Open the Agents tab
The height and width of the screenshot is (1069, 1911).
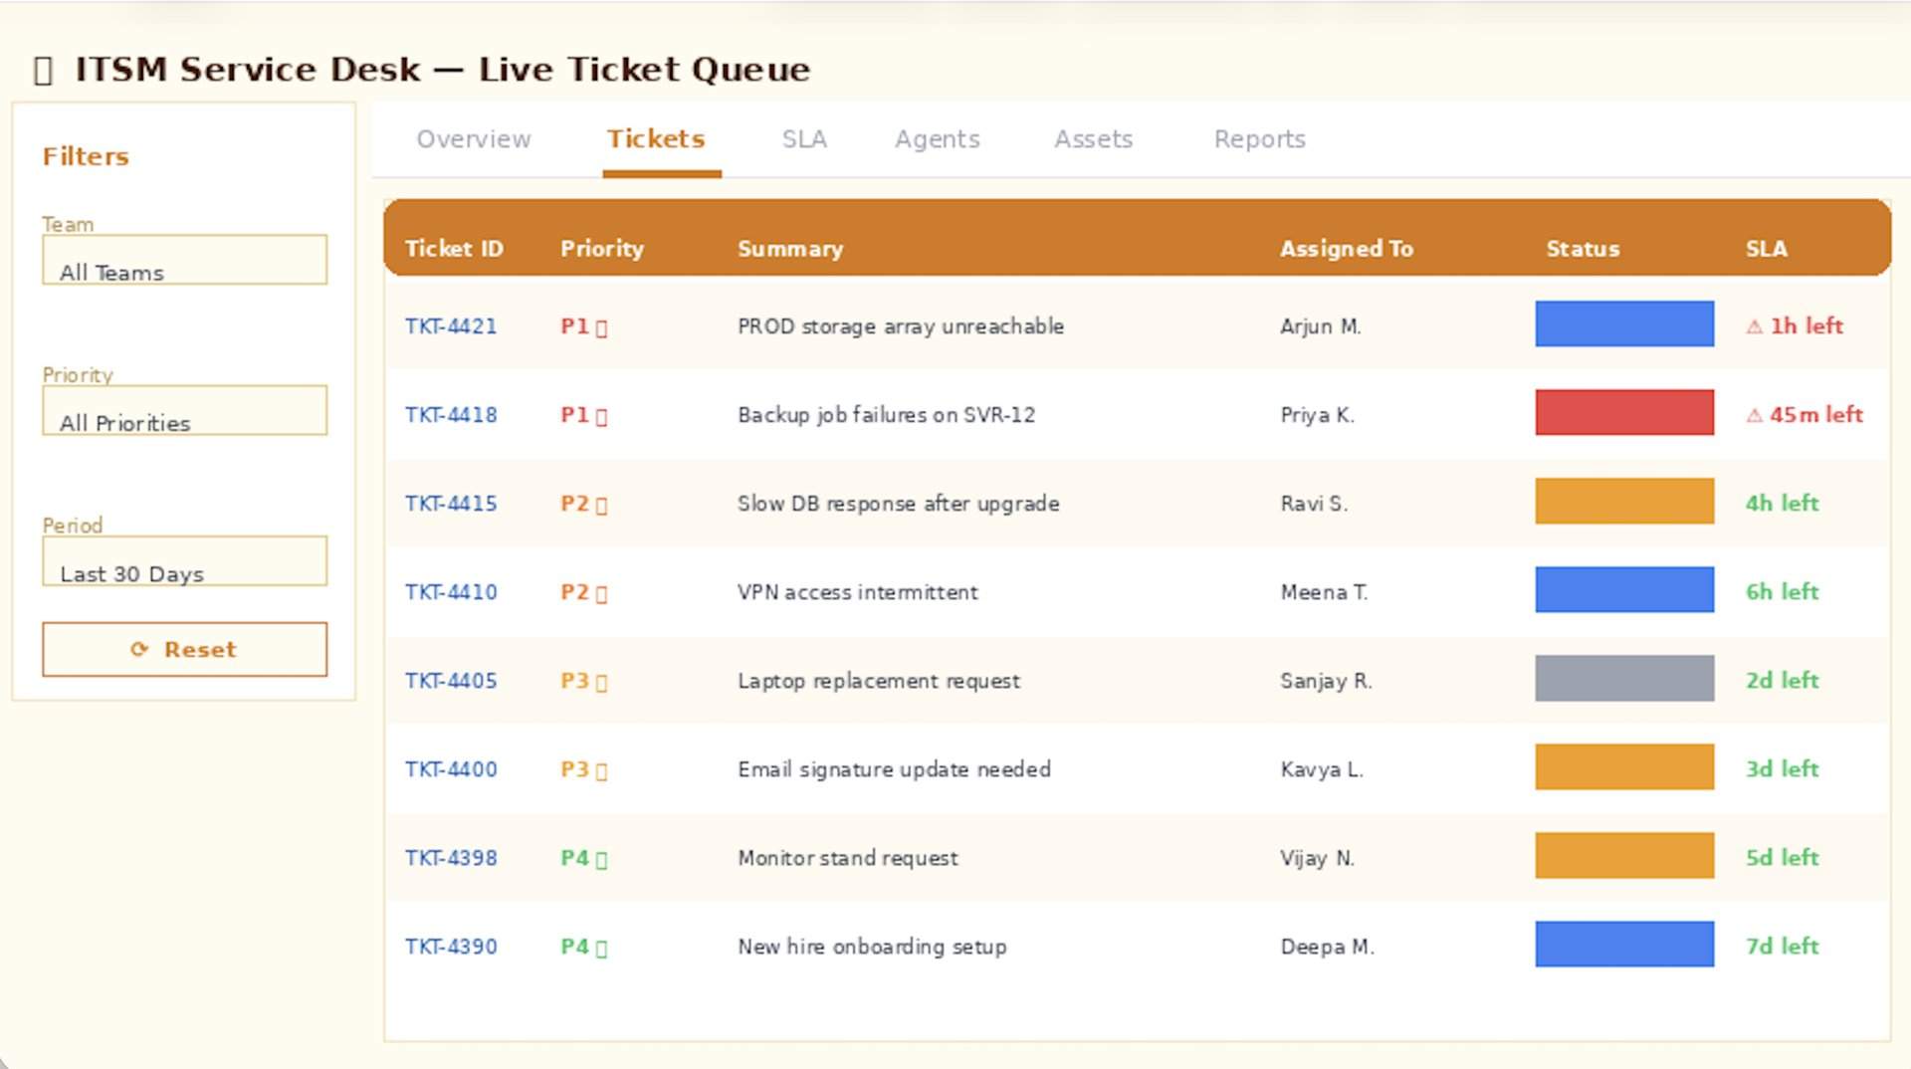coord(937,139)
